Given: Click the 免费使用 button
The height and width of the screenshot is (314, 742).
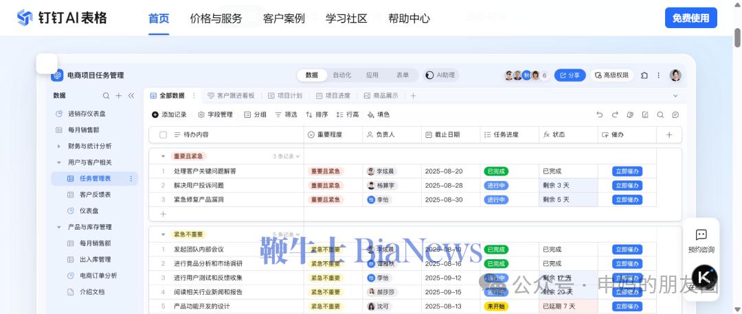Looking at the screenshot, I should [x=690, y=19].
